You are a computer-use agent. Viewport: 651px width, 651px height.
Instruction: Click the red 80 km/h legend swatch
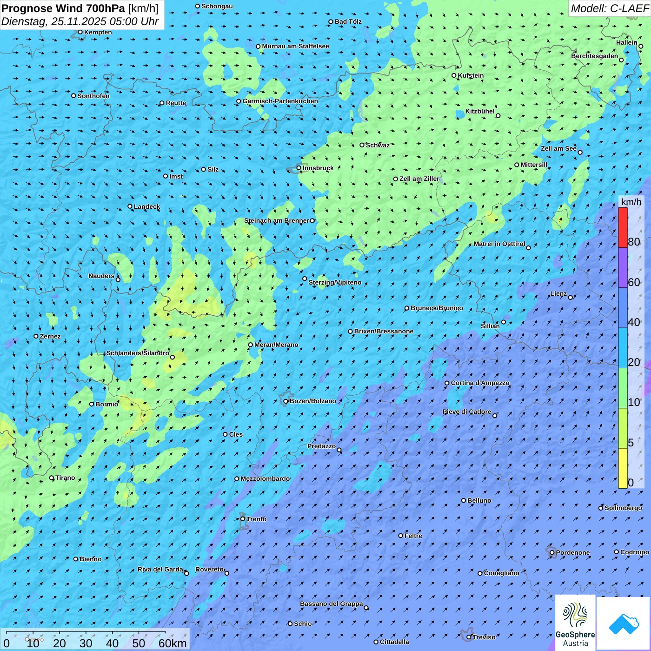pyautogui.click(x=623, y=227)
